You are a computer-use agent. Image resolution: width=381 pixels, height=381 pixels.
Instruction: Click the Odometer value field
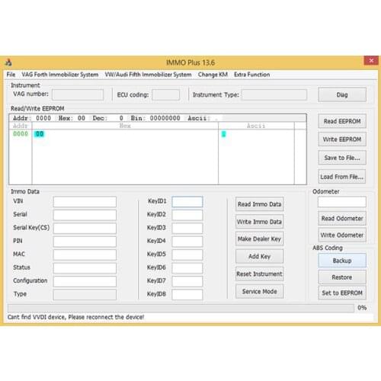pyautogui.click(x=342, y=202)
